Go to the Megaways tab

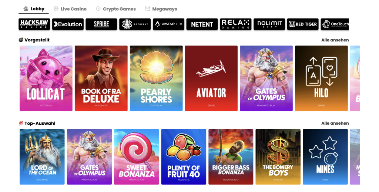tap(161, 9)
